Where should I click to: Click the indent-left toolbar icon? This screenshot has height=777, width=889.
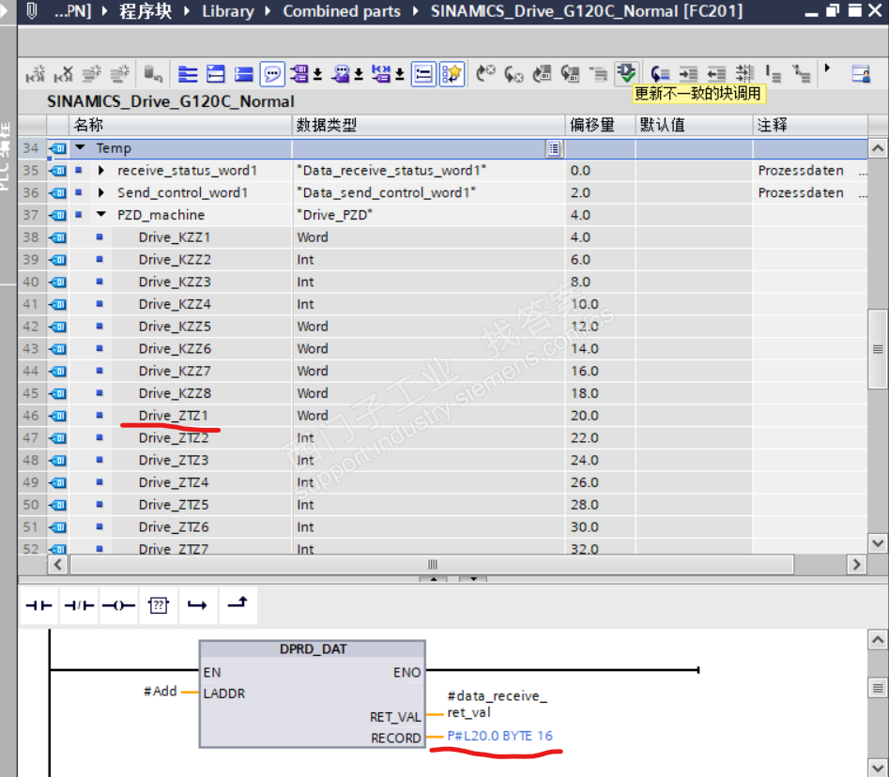[716, 74]
